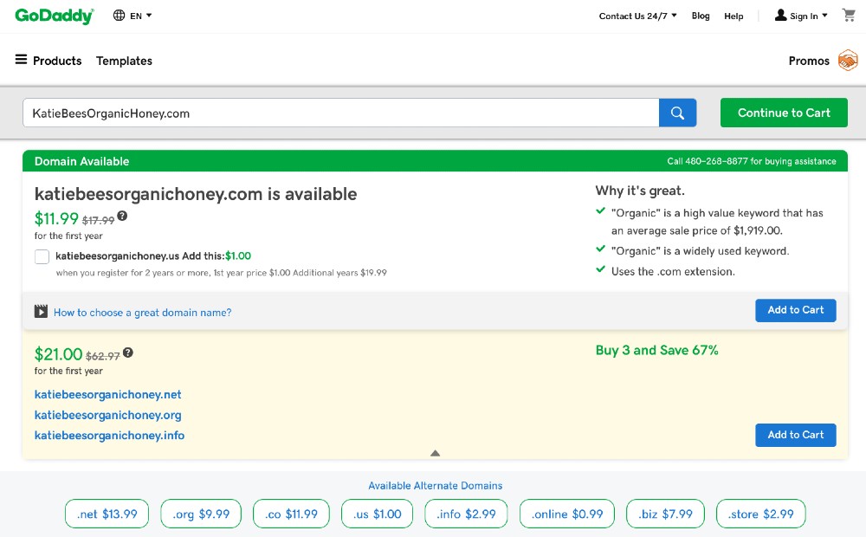Screen dimensions: 866x537
Task: Click the Available Alternate Domains heading
Action: [x=436, y=486]
